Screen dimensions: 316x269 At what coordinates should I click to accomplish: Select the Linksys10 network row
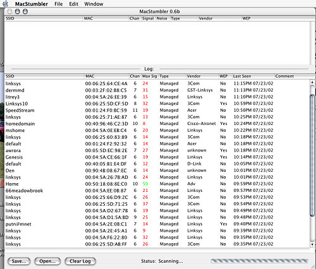(x=157, y=104)
